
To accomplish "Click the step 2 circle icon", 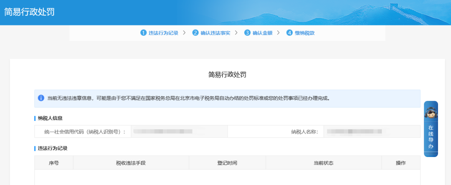I will 195,32.
